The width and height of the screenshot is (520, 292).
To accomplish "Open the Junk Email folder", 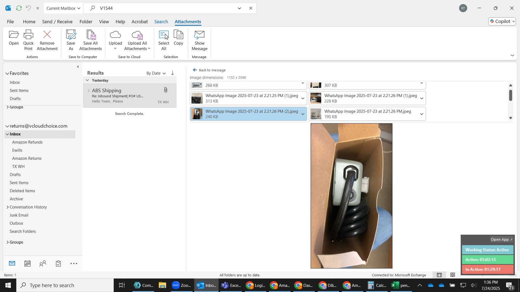I will pyautogui.click(x=19, y=215).
